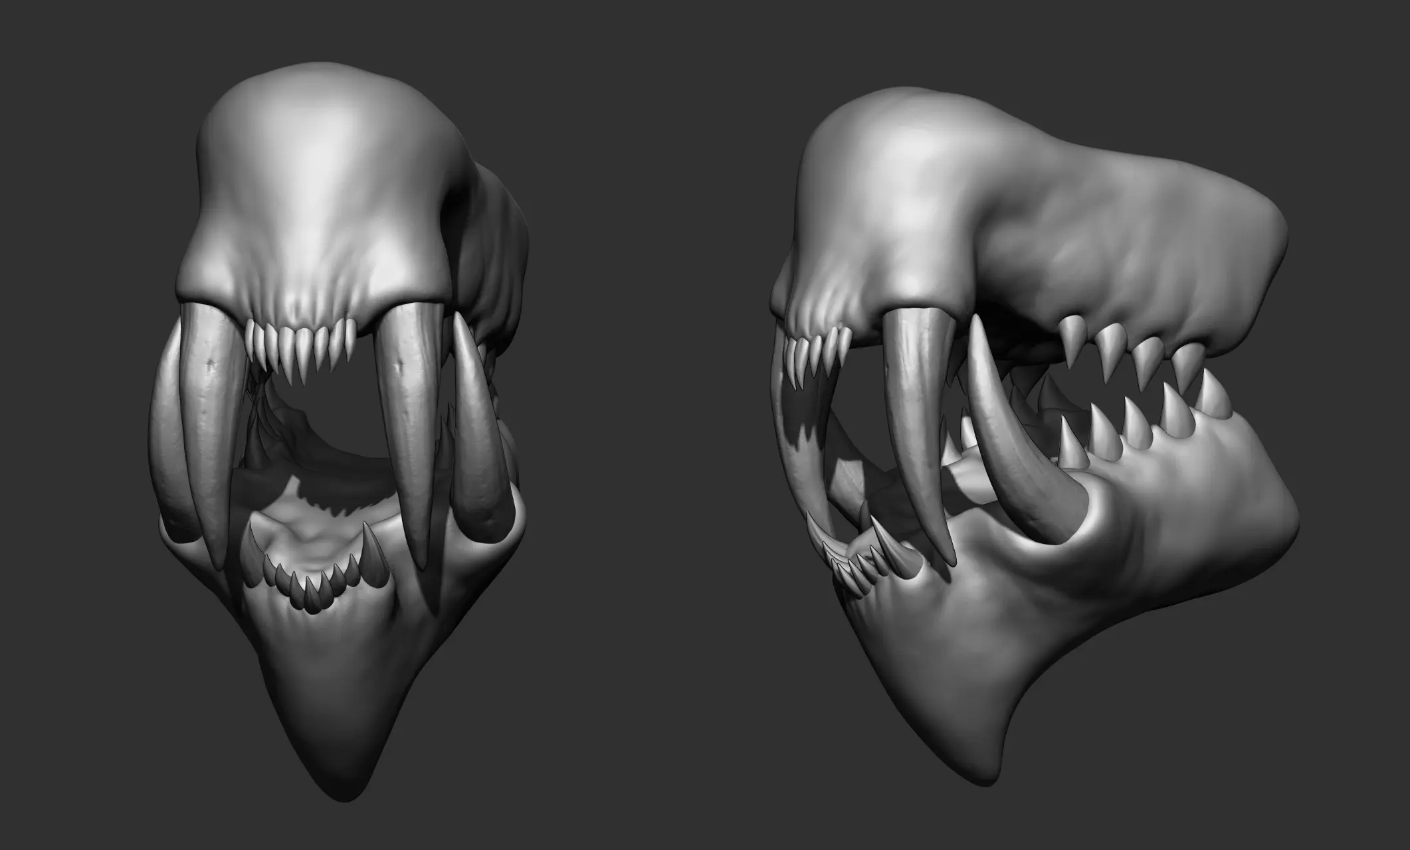Image resolution: width=1410 pixels, height=850 pixels.
Task: Click the front-view skull render on the left
Action: point(338,432)
